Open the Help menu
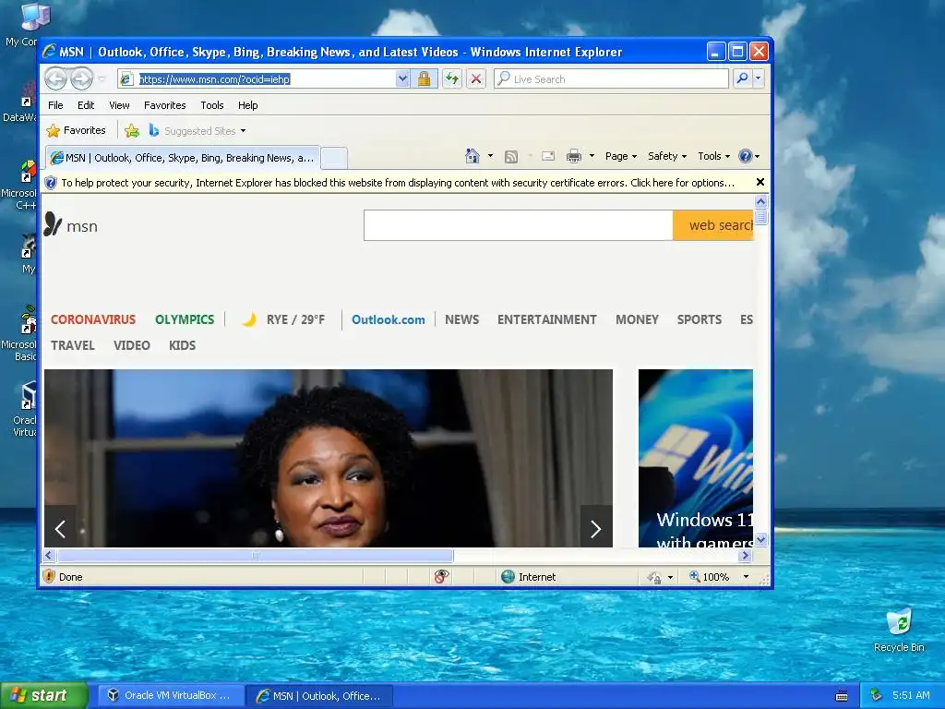 tap(247, 105)
